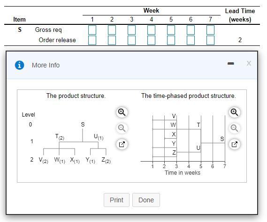Click node X(1) in the product structure
Screen dimensions: 267x222
coord(75,160)
